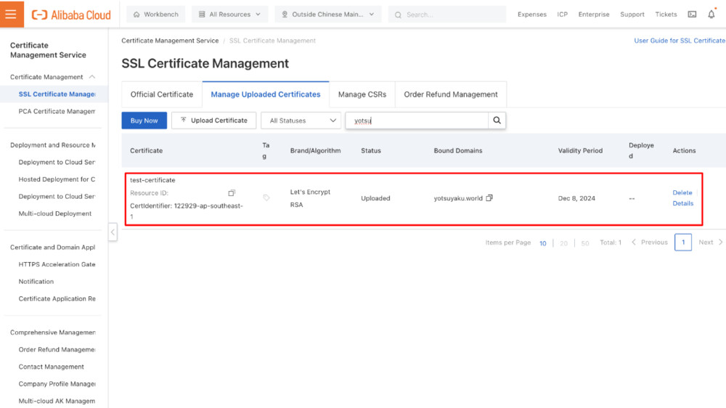Click the CertIdentifier text in the row
Image resolution: width=726 pixels, height=408 pixels.
pyautogui.click(x=187, y=211)
